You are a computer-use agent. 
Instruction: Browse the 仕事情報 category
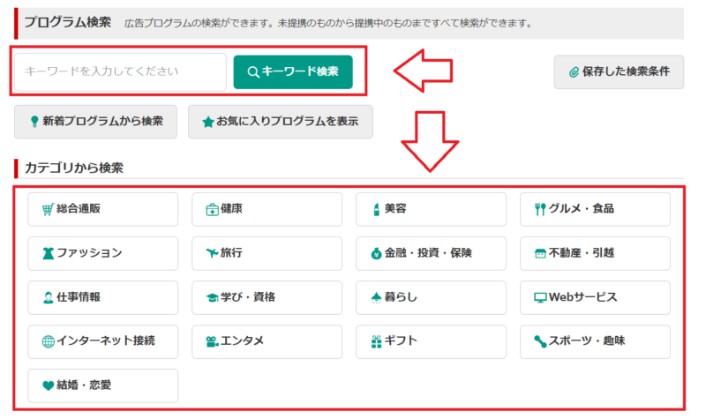pos(102,297)
